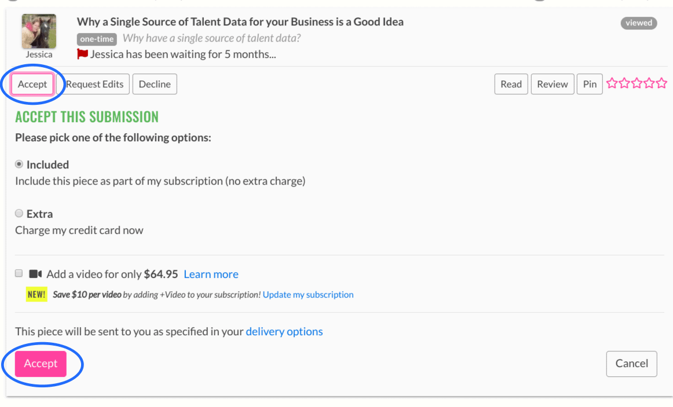673x407 pixels.
Task: Click the "$64.95" video price
Action: click(161, 274)
